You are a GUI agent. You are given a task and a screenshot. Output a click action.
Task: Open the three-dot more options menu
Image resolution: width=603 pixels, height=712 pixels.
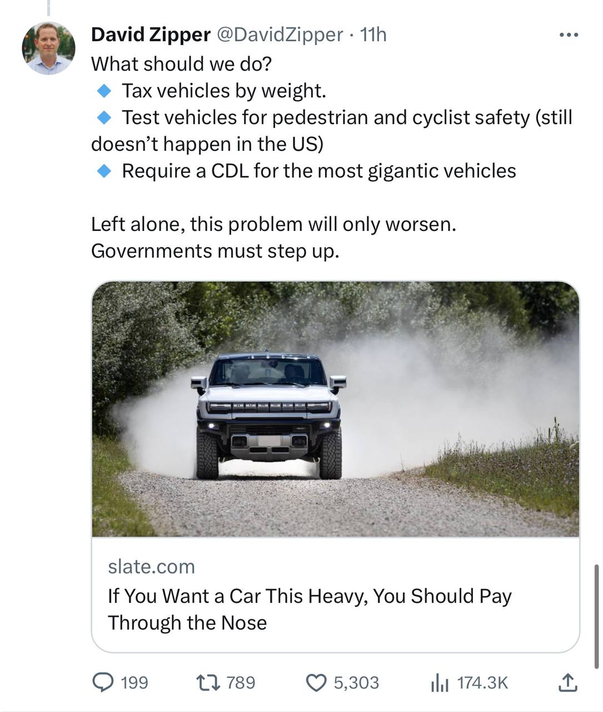coord(569,35)
